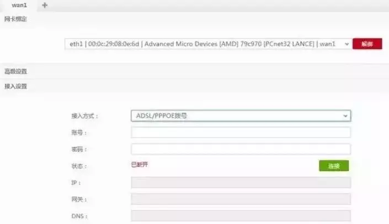Click the DNS field
This screenshot has width=389, height=224.
[241, 216]
